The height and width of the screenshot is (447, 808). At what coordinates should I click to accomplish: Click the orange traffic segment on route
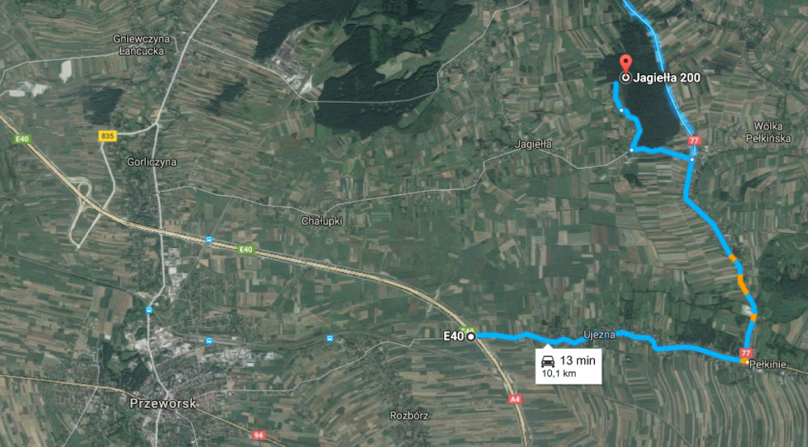(x=743, y=284)
